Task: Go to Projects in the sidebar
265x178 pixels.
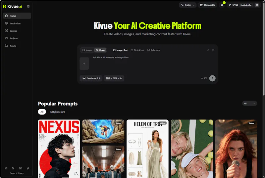Action: 17,38
